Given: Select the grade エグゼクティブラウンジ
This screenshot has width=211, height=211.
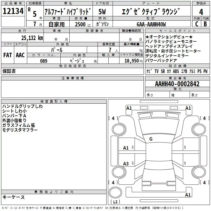Looking at the screenshot, I should click(151, 12).
